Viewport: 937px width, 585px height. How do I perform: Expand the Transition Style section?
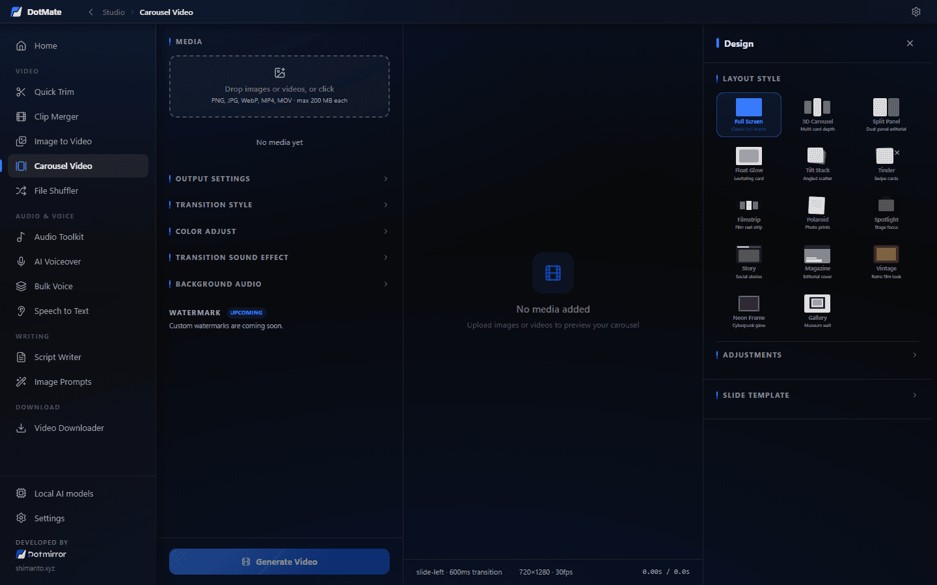[x=279, y=205]
